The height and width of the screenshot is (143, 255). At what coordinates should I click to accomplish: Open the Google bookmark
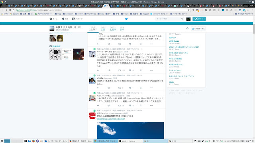coord(14,14)
